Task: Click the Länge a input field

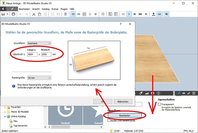Action: click(x=32, y=54)
